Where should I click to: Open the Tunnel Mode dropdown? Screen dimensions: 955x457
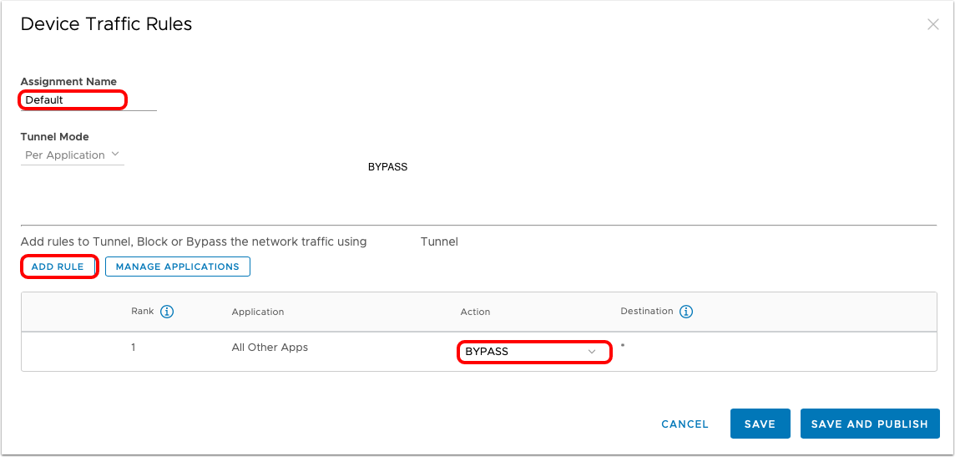pyautogui.click(x=73, y=155)
